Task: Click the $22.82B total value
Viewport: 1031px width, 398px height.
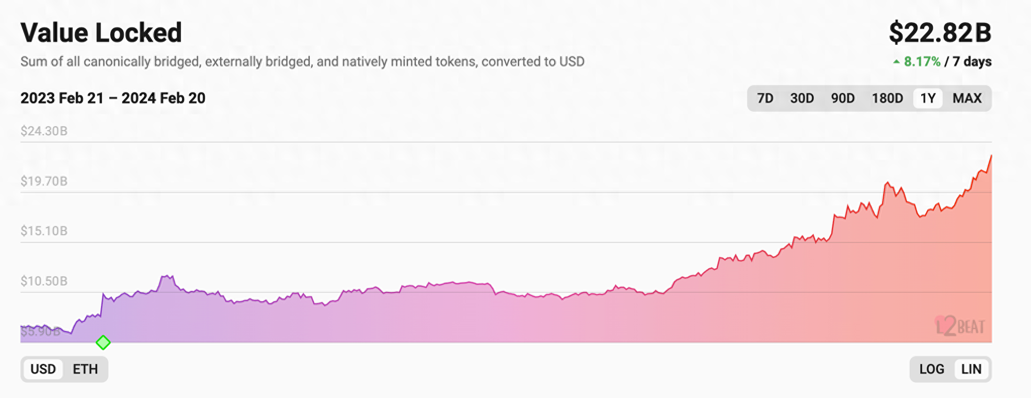Action: (x=940, y=33)
